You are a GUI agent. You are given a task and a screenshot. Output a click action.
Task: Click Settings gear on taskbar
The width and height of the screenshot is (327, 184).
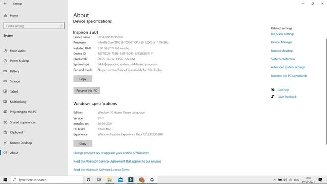(x=152, y=180)
